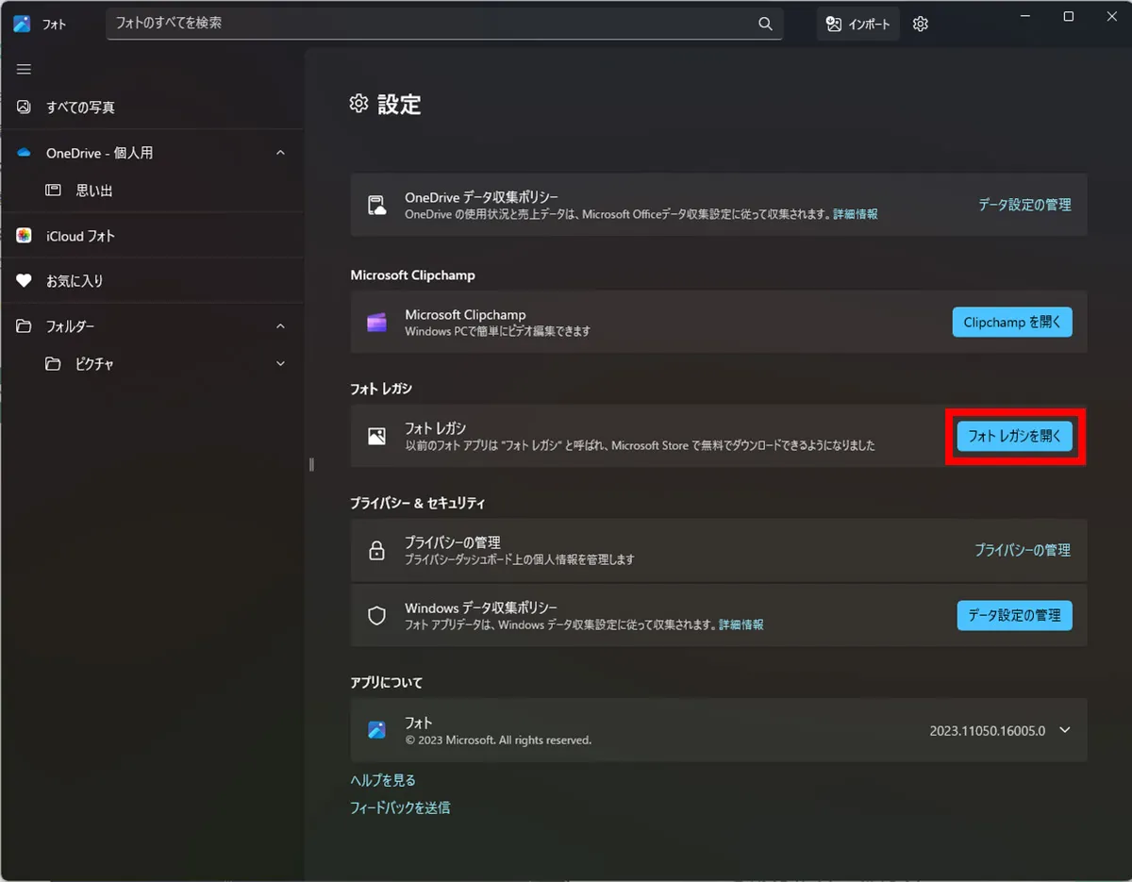Collapse the OneDrive - 個人用 section chevron

[279, 152]
